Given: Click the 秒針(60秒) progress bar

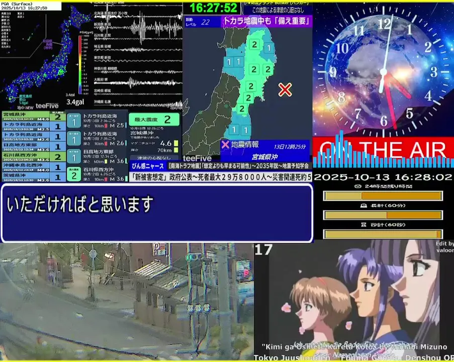Looking at the screenshot, I should click(383, 234).
